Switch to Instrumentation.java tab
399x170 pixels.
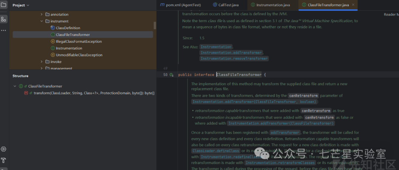[x=270, y=5]
